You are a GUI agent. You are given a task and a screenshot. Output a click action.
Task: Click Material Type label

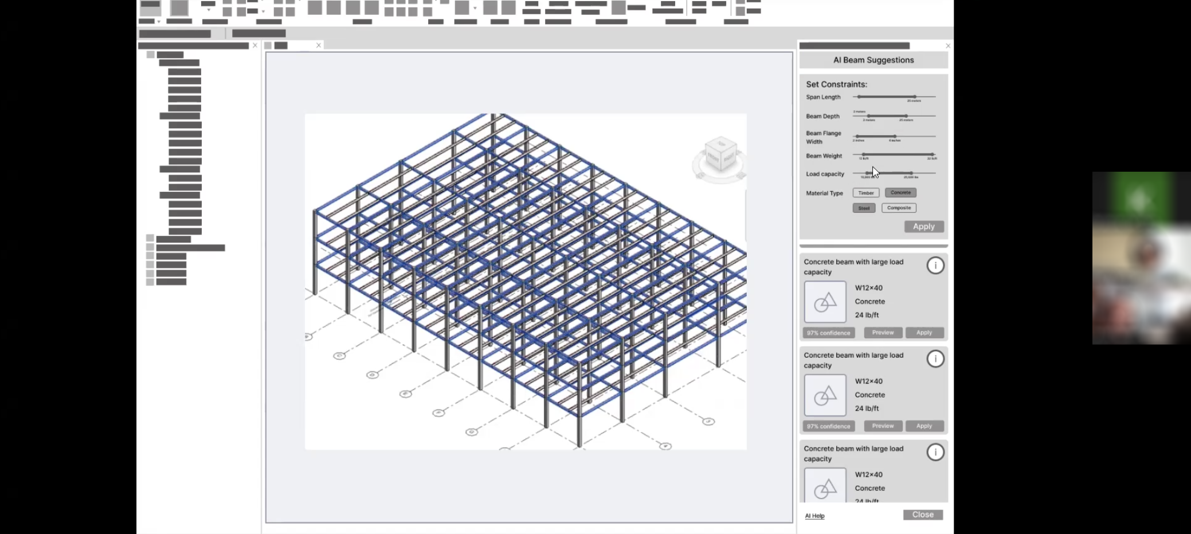click(x=824, y=193)
